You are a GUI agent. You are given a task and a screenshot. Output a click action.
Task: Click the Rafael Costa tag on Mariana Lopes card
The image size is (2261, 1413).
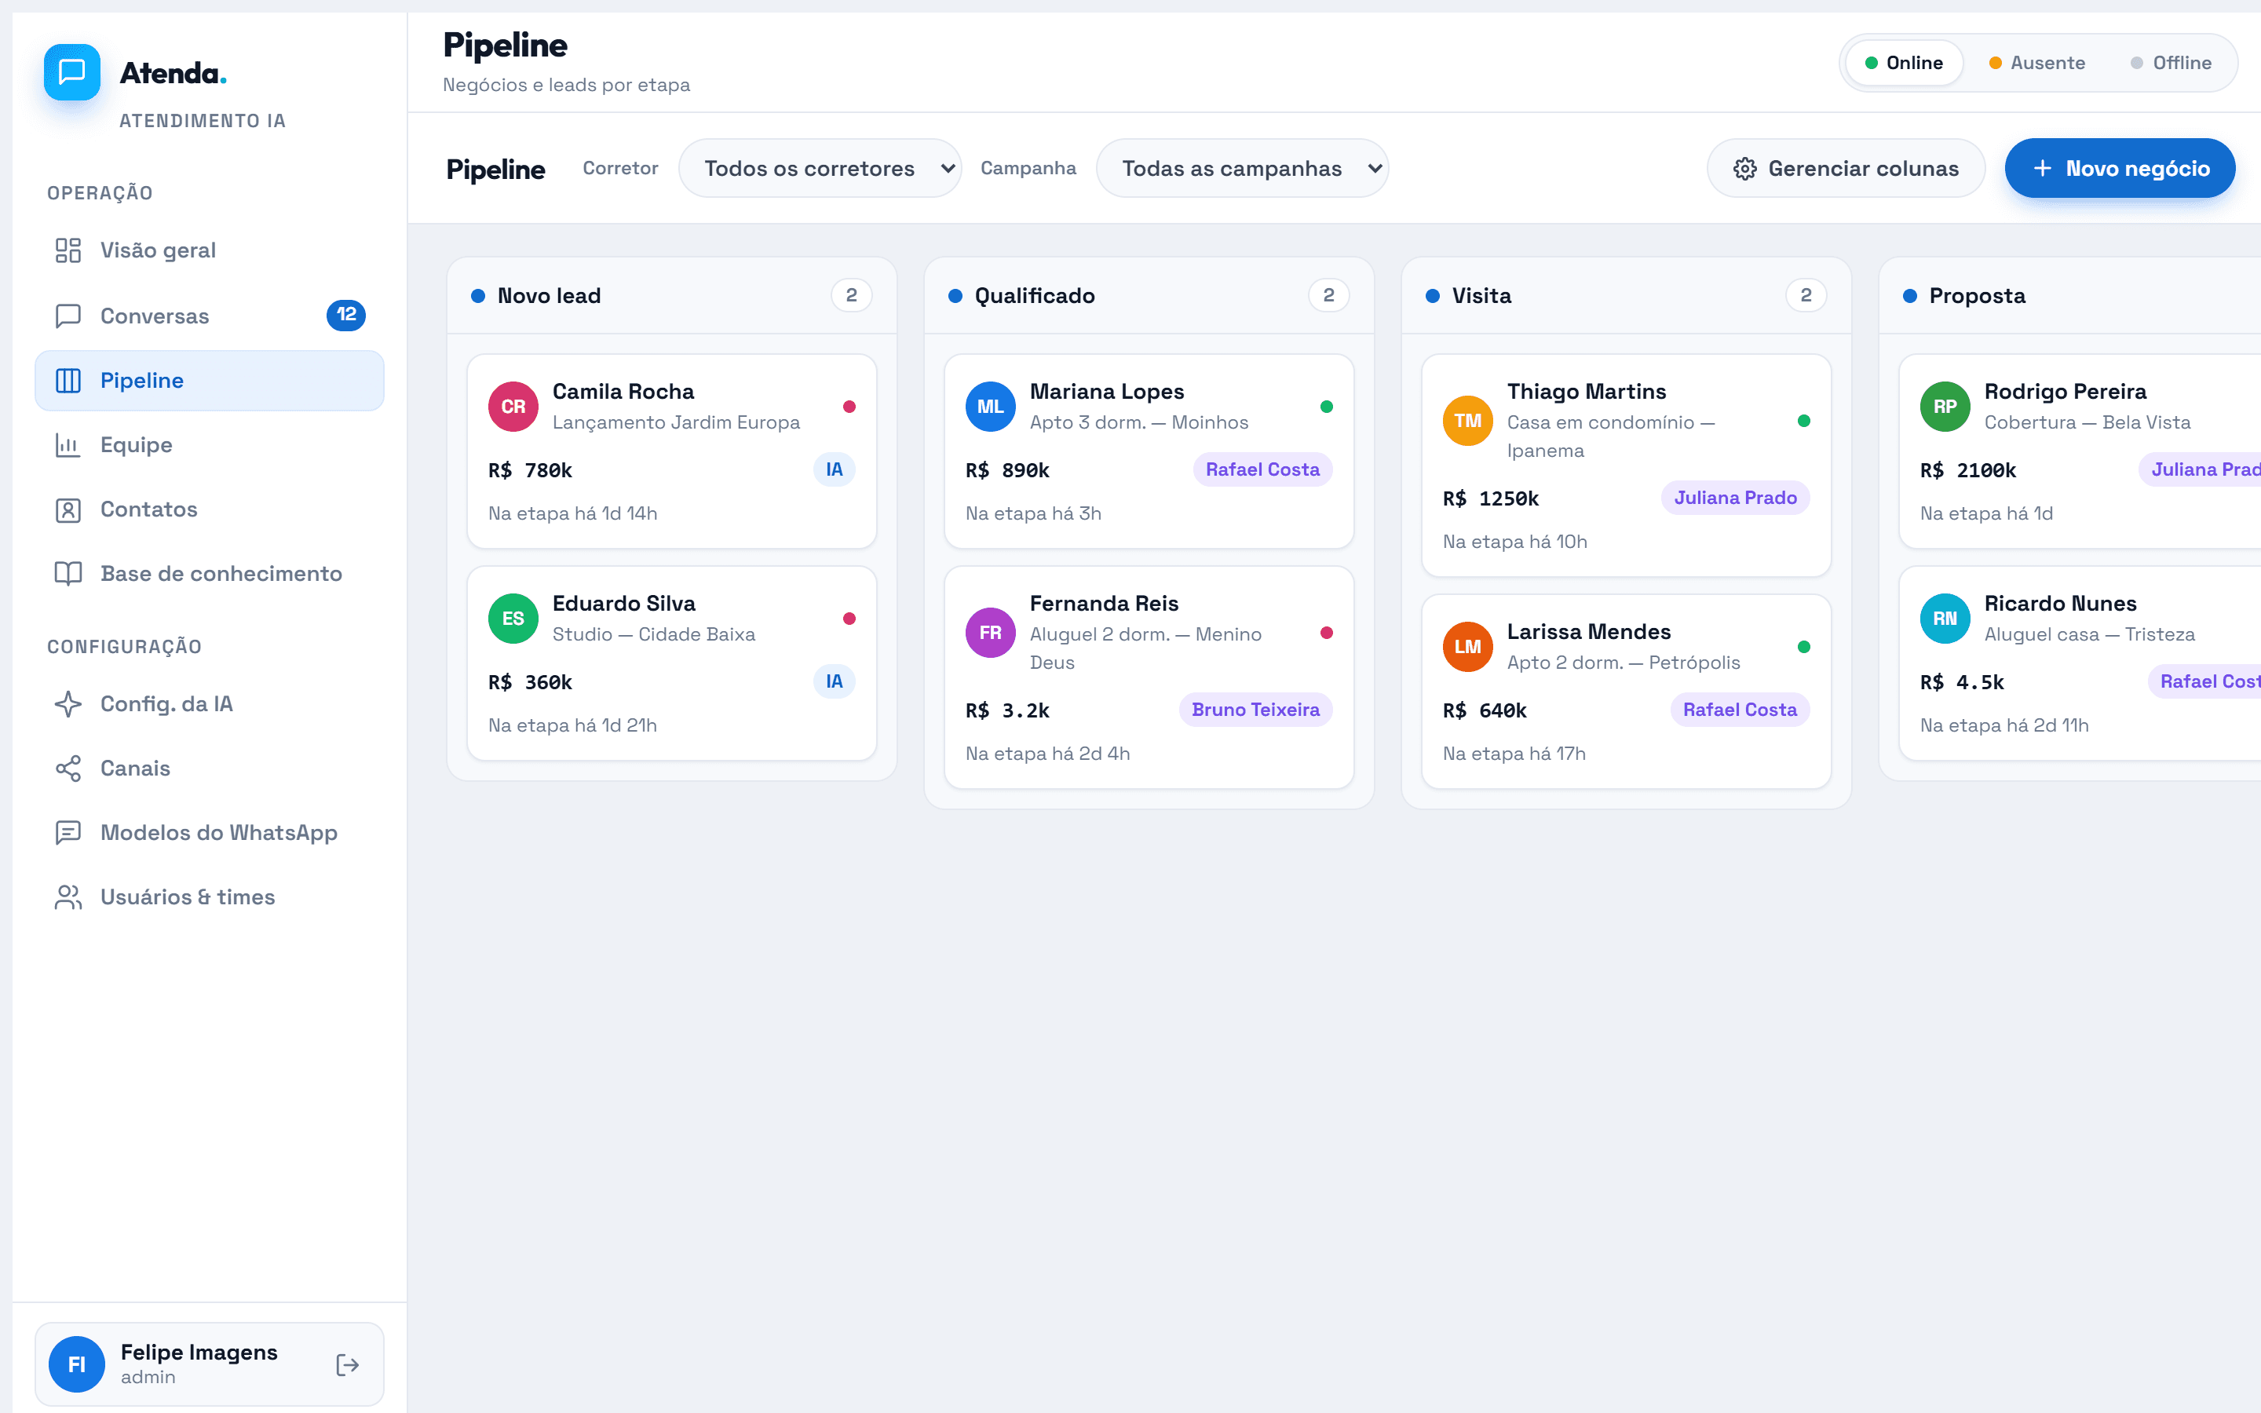1262,470
